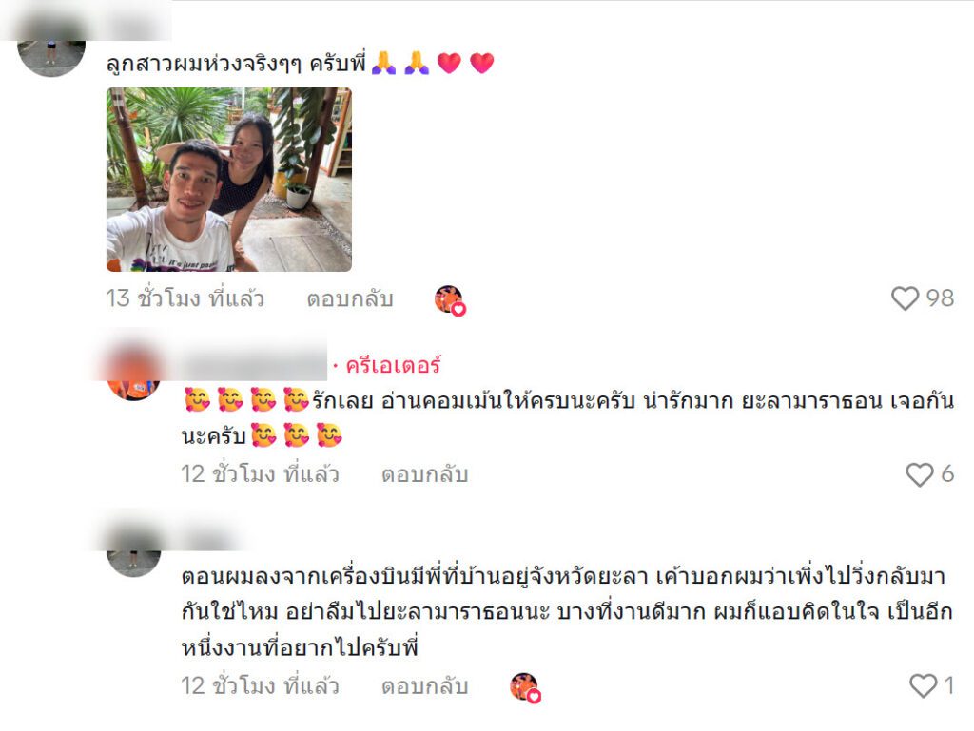Click the 98 like count number
The height and width of the screenshot is (731, 974).
click(x=940, y=298)
